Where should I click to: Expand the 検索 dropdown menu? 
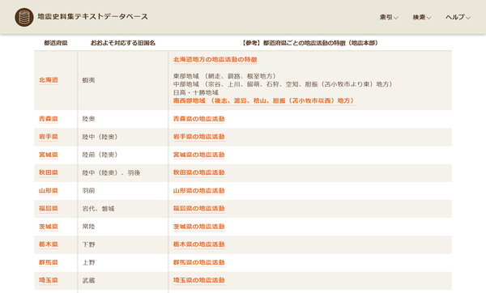422,17
